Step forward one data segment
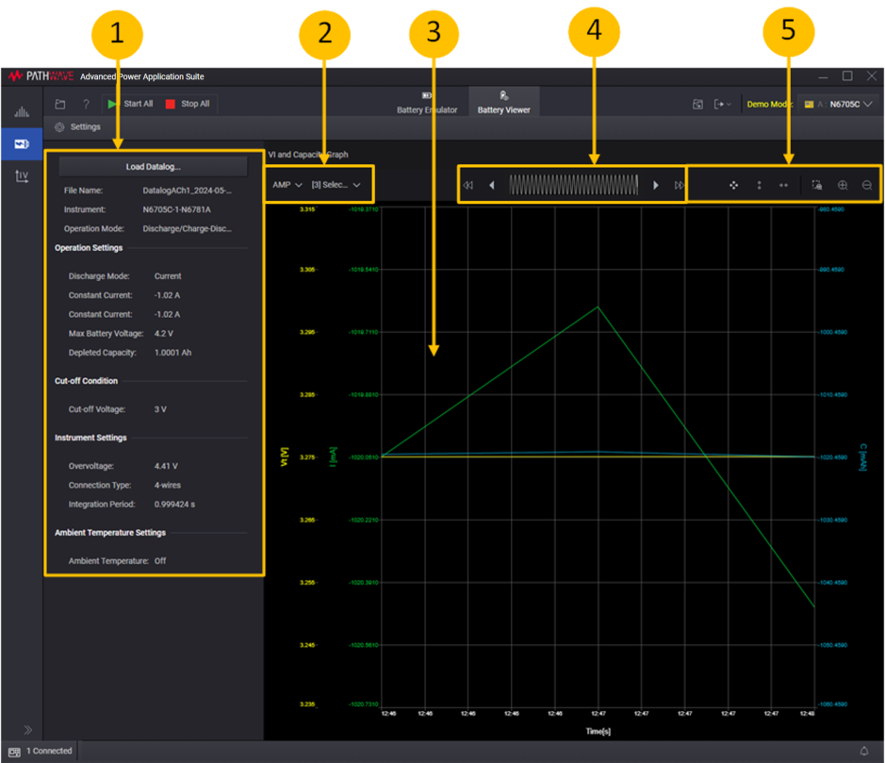 click(x=656, y=185)
